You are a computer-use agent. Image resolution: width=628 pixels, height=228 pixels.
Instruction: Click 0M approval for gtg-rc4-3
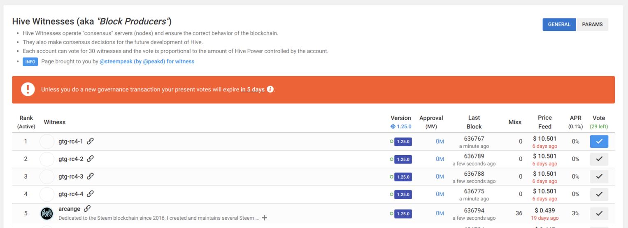coord(440,177)
